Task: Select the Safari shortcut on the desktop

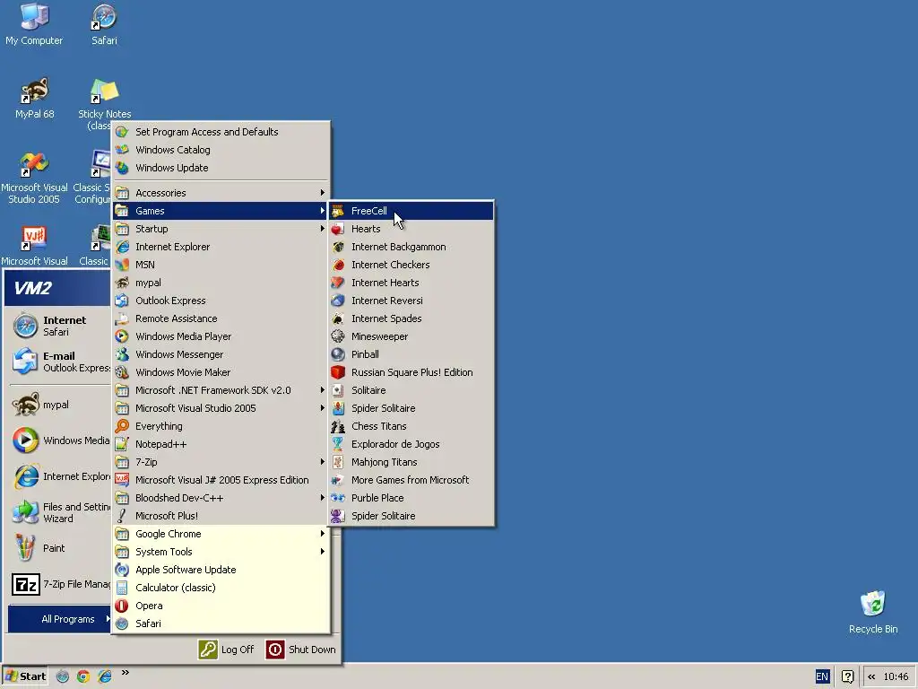Action: click(x=104, y=24)
